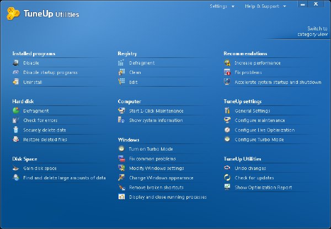Click the Start 1-Click Maintenance icon
The width and height of the screenshot is (331, 229).
tap(121, 110)
